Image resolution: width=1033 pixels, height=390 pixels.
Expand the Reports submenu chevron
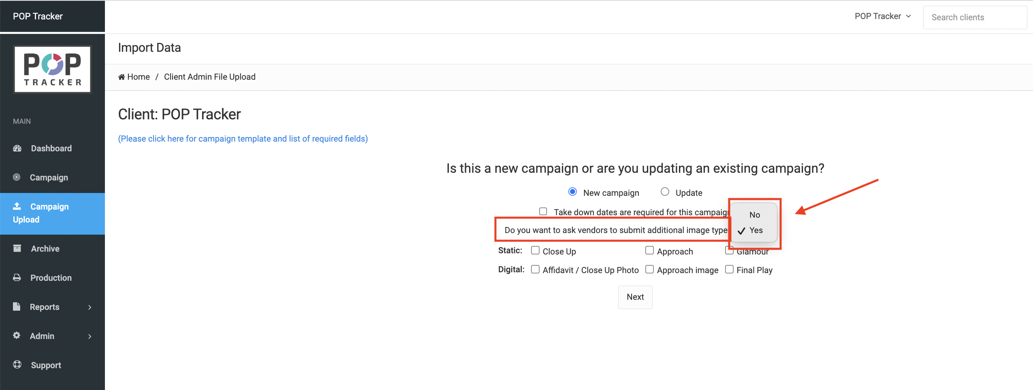pyautogui.click(x=90, y=307)
